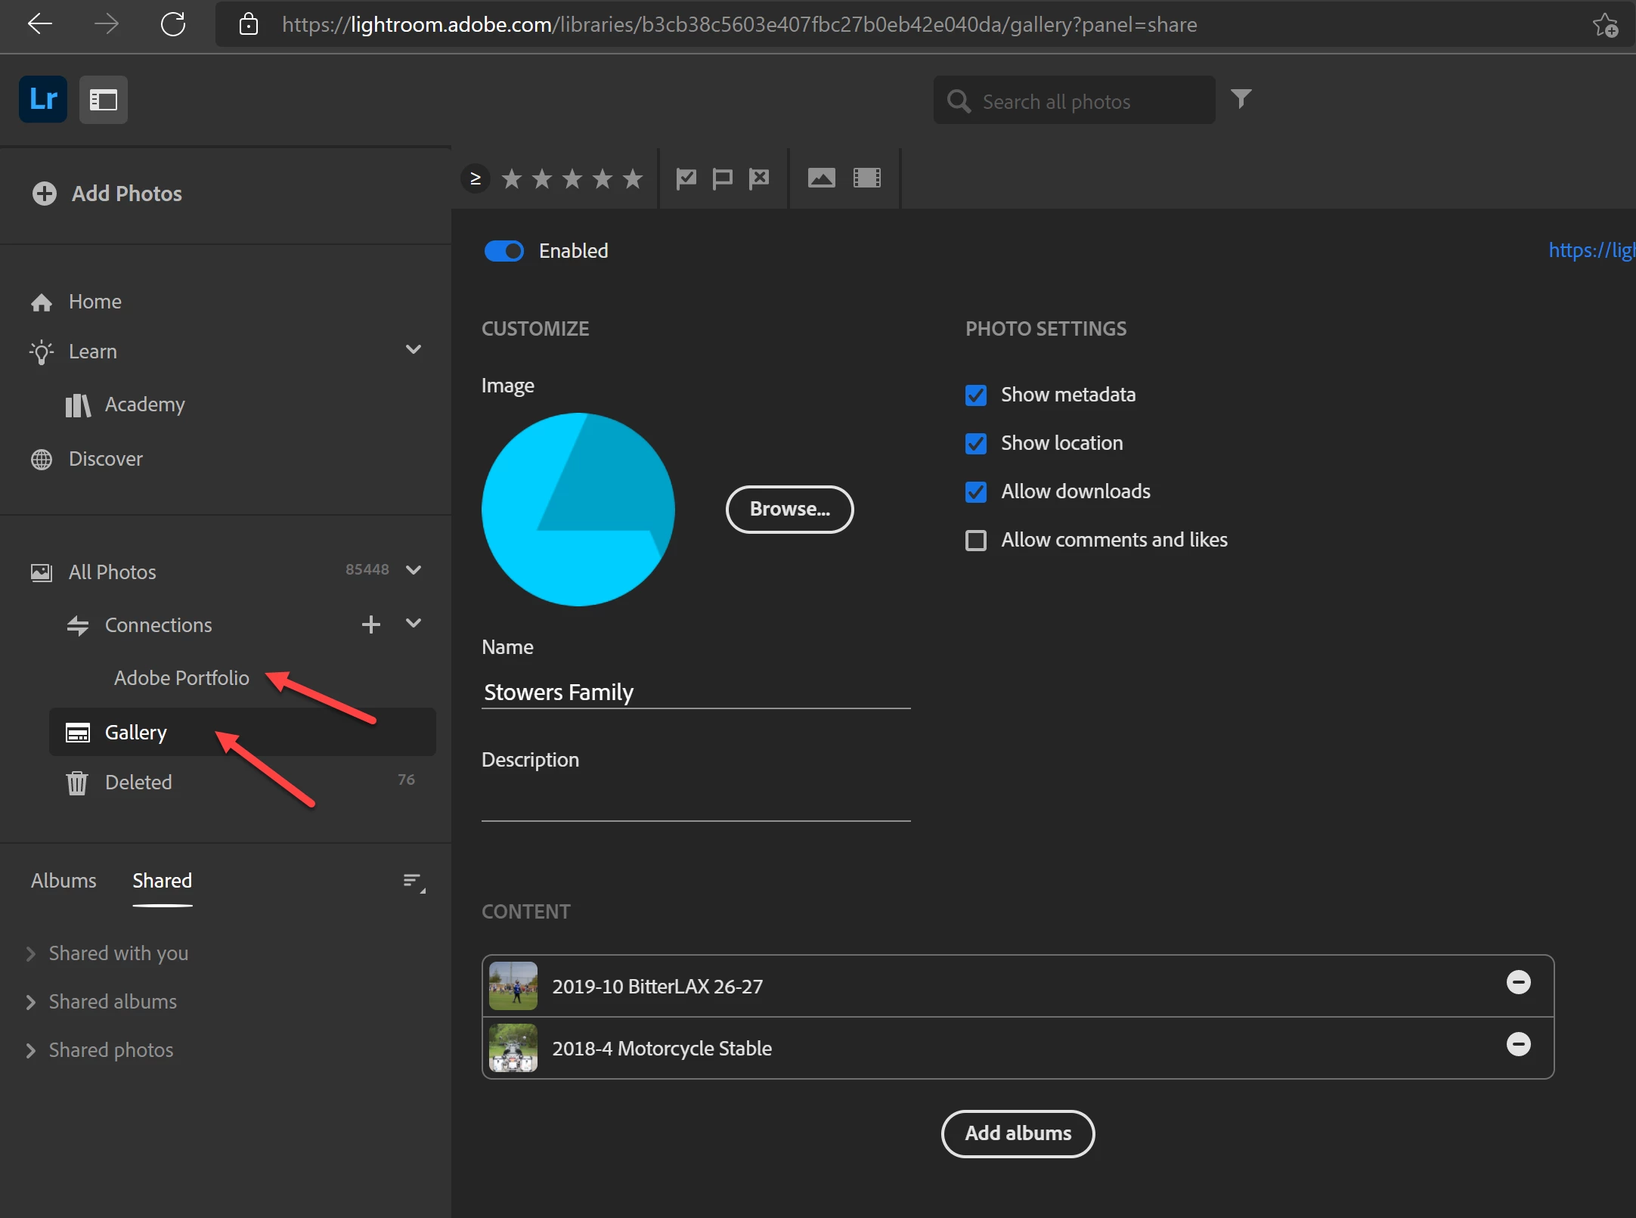Click the gallery Name input field
This screenshot has width=1636, height=1218.
(696, 693)
